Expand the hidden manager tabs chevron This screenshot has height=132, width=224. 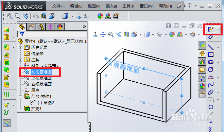coord(84,27)
